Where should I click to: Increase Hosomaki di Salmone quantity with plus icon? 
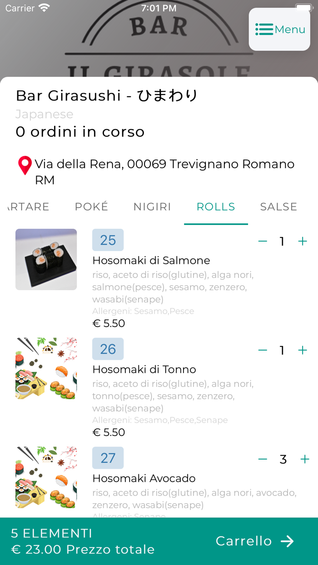pyautogui.click(x=302, y=241)
